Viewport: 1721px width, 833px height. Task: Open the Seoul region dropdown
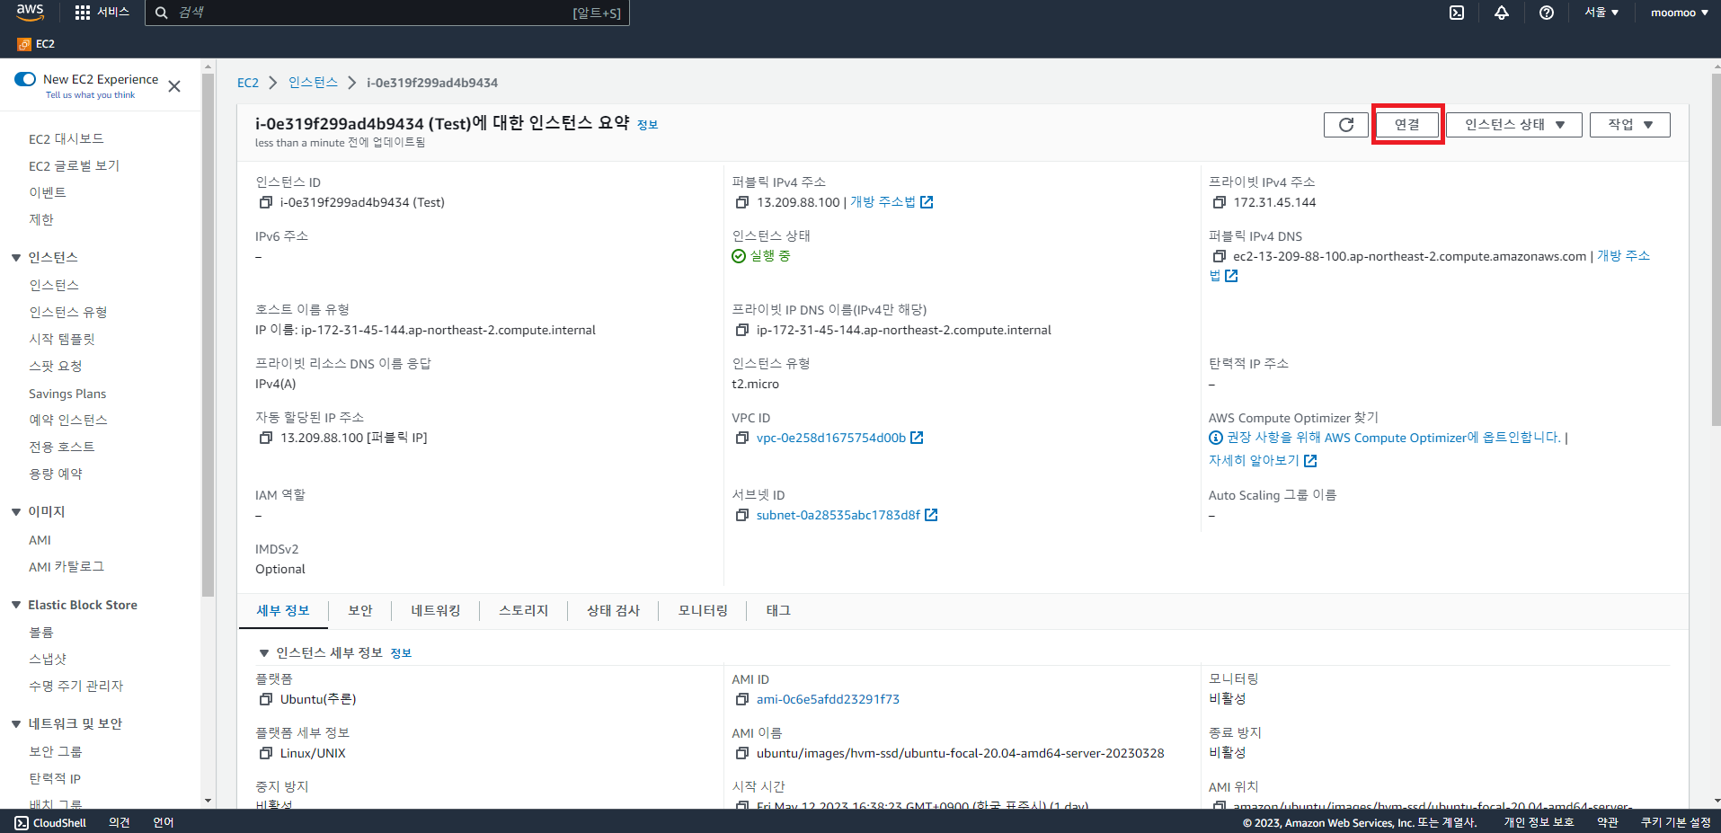(x=1601, y=13)
